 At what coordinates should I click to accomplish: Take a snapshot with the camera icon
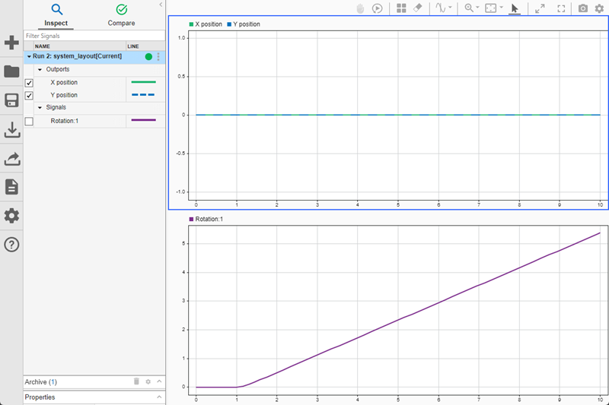582,8
